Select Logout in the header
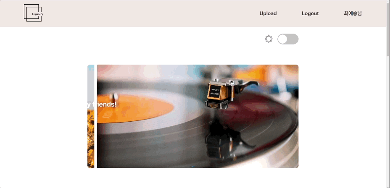390x188 pixels. coord(310,13)
